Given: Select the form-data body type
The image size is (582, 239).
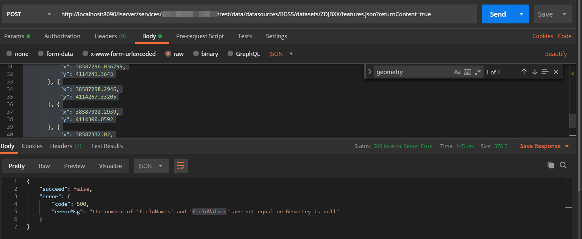Looking at the screenshot, I should click(55, 54).
